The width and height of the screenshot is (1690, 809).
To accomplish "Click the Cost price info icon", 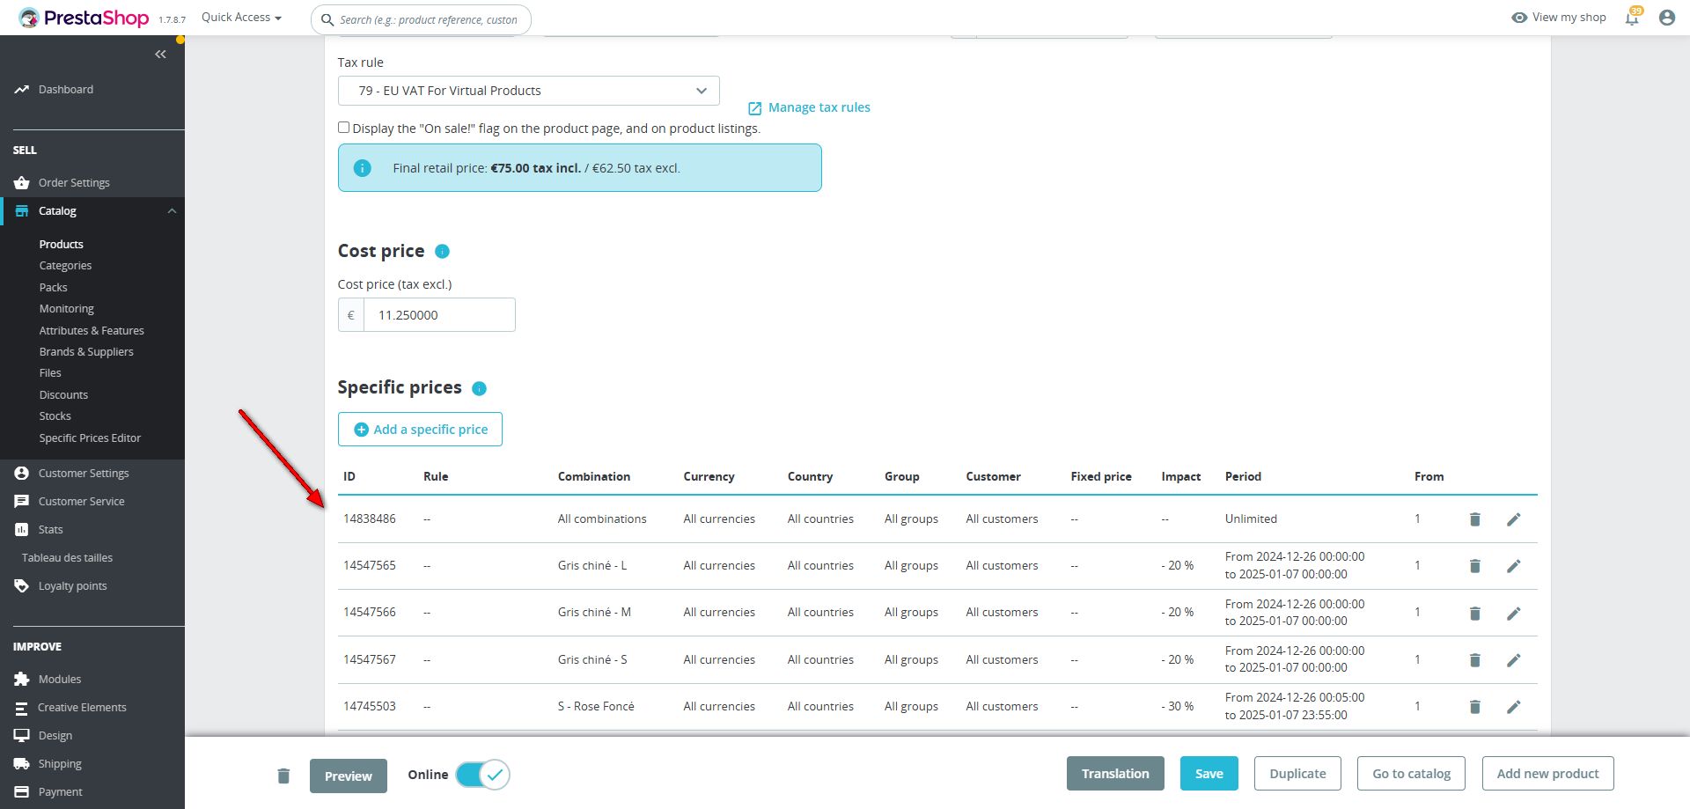I will click(x=443, y=252).
